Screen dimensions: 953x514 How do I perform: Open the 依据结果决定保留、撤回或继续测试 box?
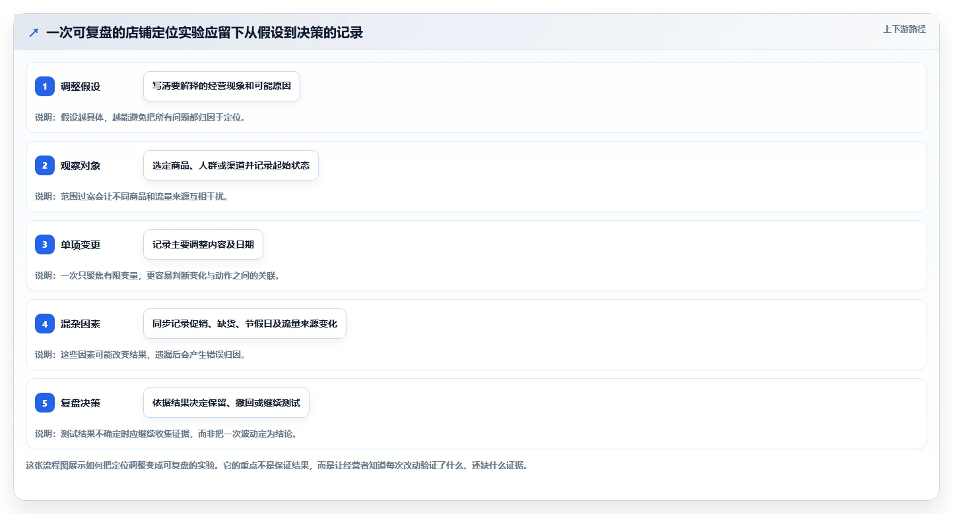click(x=226, y=403)
